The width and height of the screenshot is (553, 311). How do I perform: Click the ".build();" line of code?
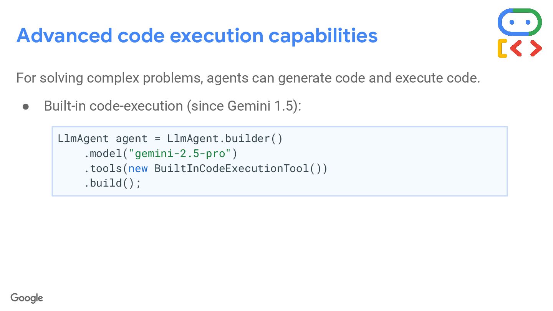click(113, 183)
